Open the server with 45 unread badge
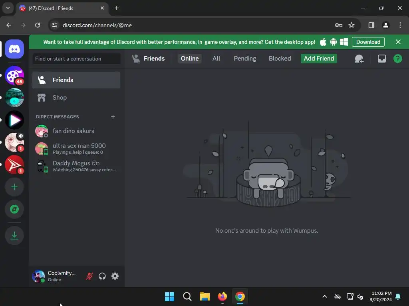 (x=14, y=75)
